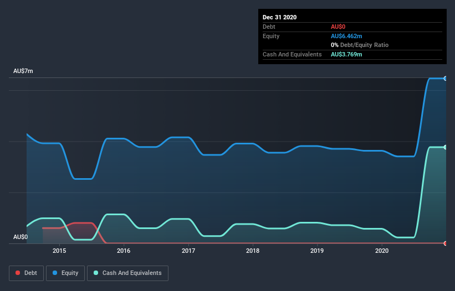Click the 2019 x-axis label

pos(317,251)
